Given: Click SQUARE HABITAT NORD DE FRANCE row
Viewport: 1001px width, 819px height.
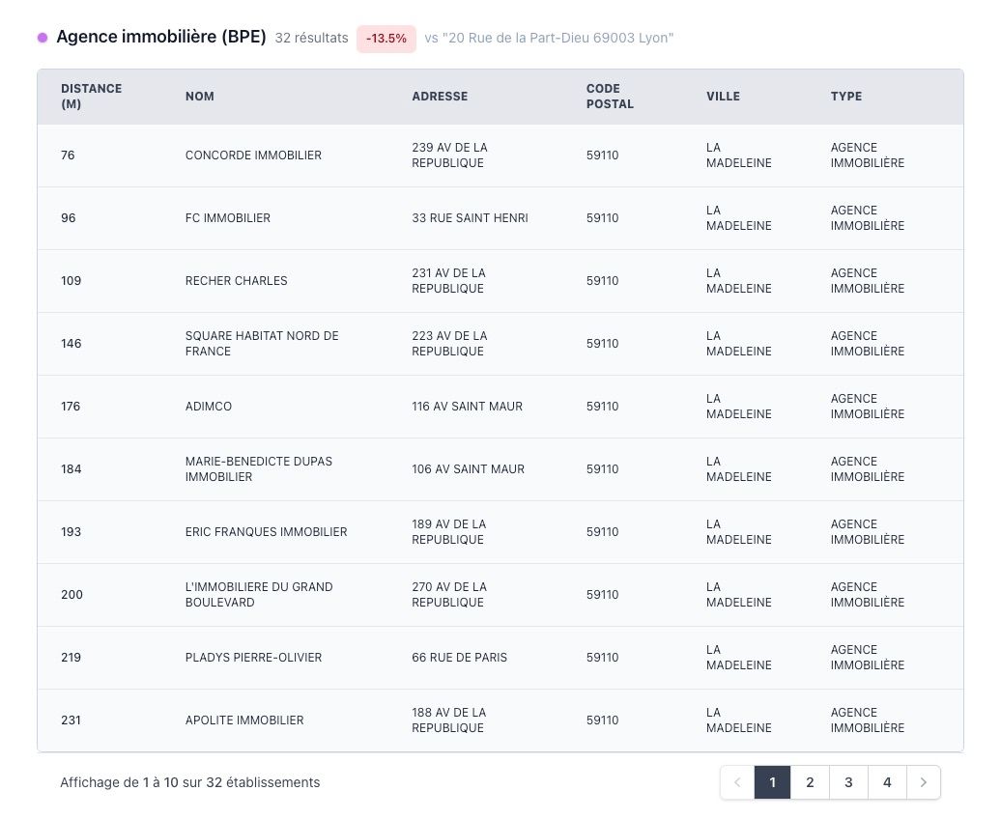Looking at the screenshot, I should (262, 344).
